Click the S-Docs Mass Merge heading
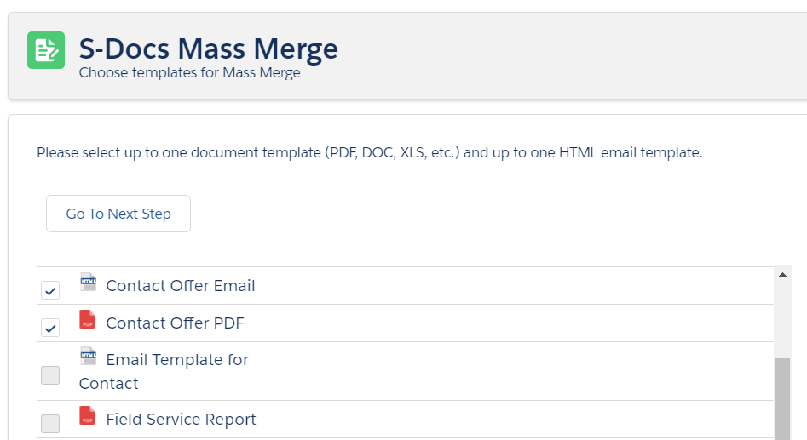 click(209, 49)
